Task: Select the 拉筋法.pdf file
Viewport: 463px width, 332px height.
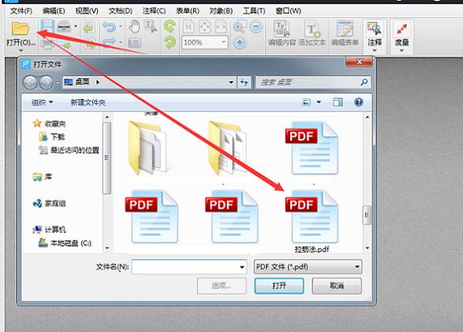Action: point(312,222)
